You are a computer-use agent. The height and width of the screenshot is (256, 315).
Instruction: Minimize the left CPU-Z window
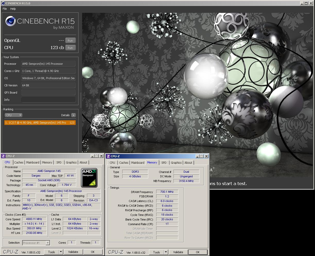coord(92,156)
